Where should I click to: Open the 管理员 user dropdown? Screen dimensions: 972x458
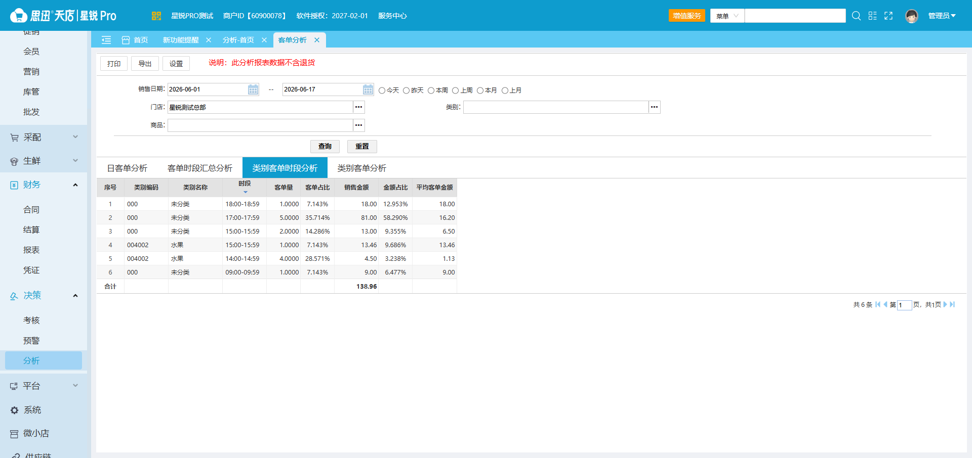click(x=942, y=16)
